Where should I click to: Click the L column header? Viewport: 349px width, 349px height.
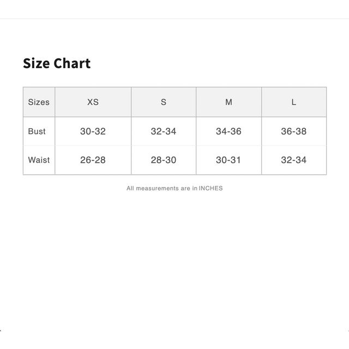tap(294, 102)
